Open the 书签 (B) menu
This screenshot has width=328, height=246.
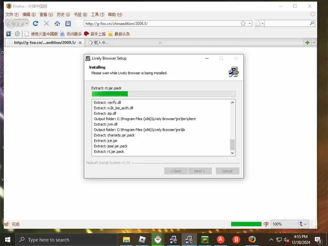coord(80,14)
